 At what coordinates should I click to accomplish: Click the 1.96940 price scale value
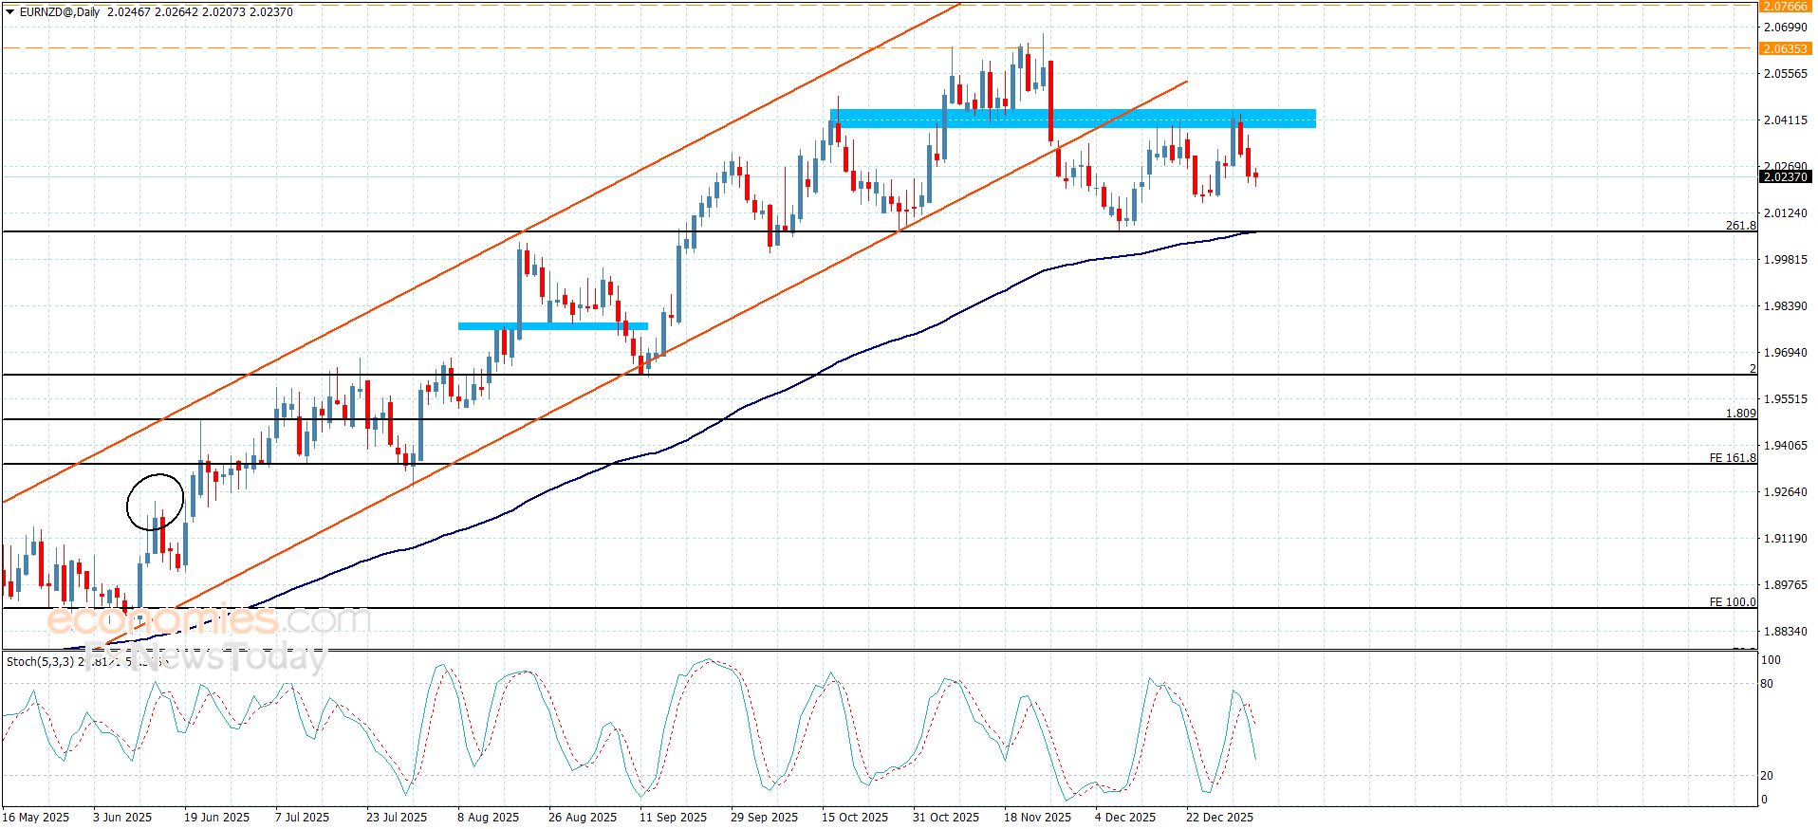pyautogui.click(x=1785, y=353)
